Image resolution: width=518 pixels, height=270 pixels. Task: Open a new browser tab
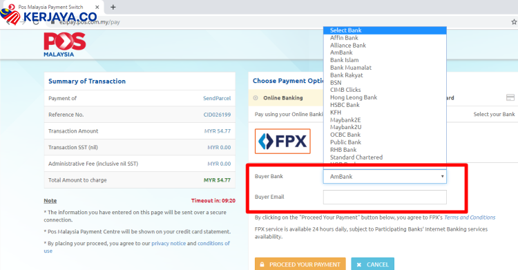coord(113,7)
